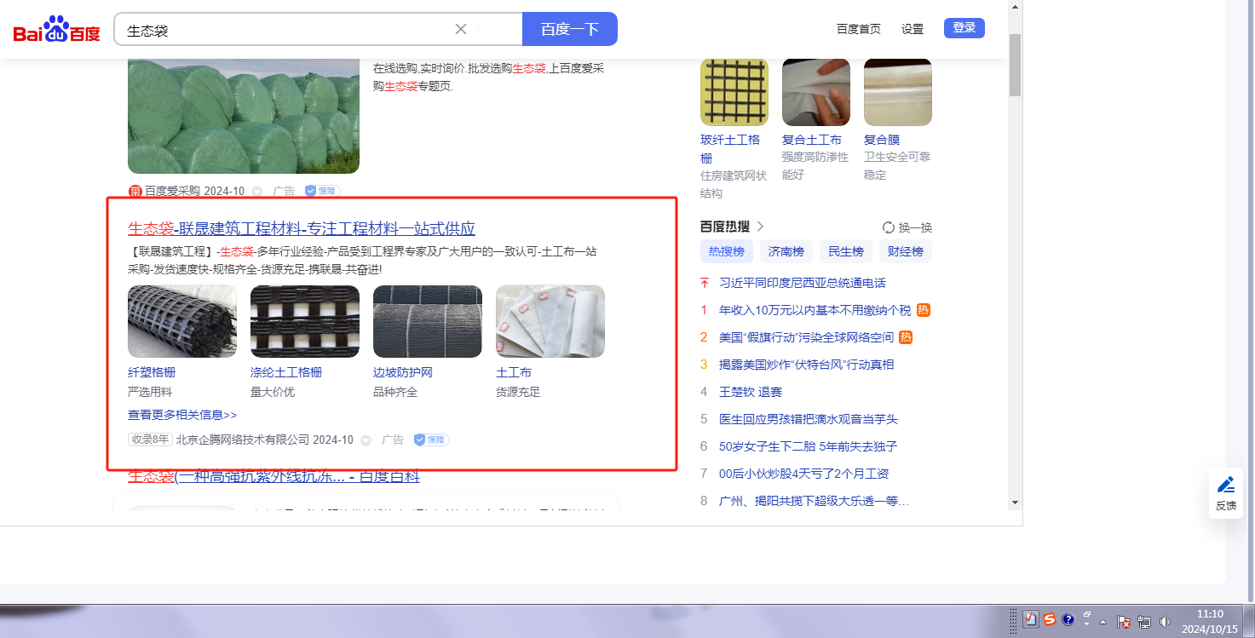The width and height of the screenshot is (1255, 638).
Task: Open the 设置 menu
Action: 912,29
